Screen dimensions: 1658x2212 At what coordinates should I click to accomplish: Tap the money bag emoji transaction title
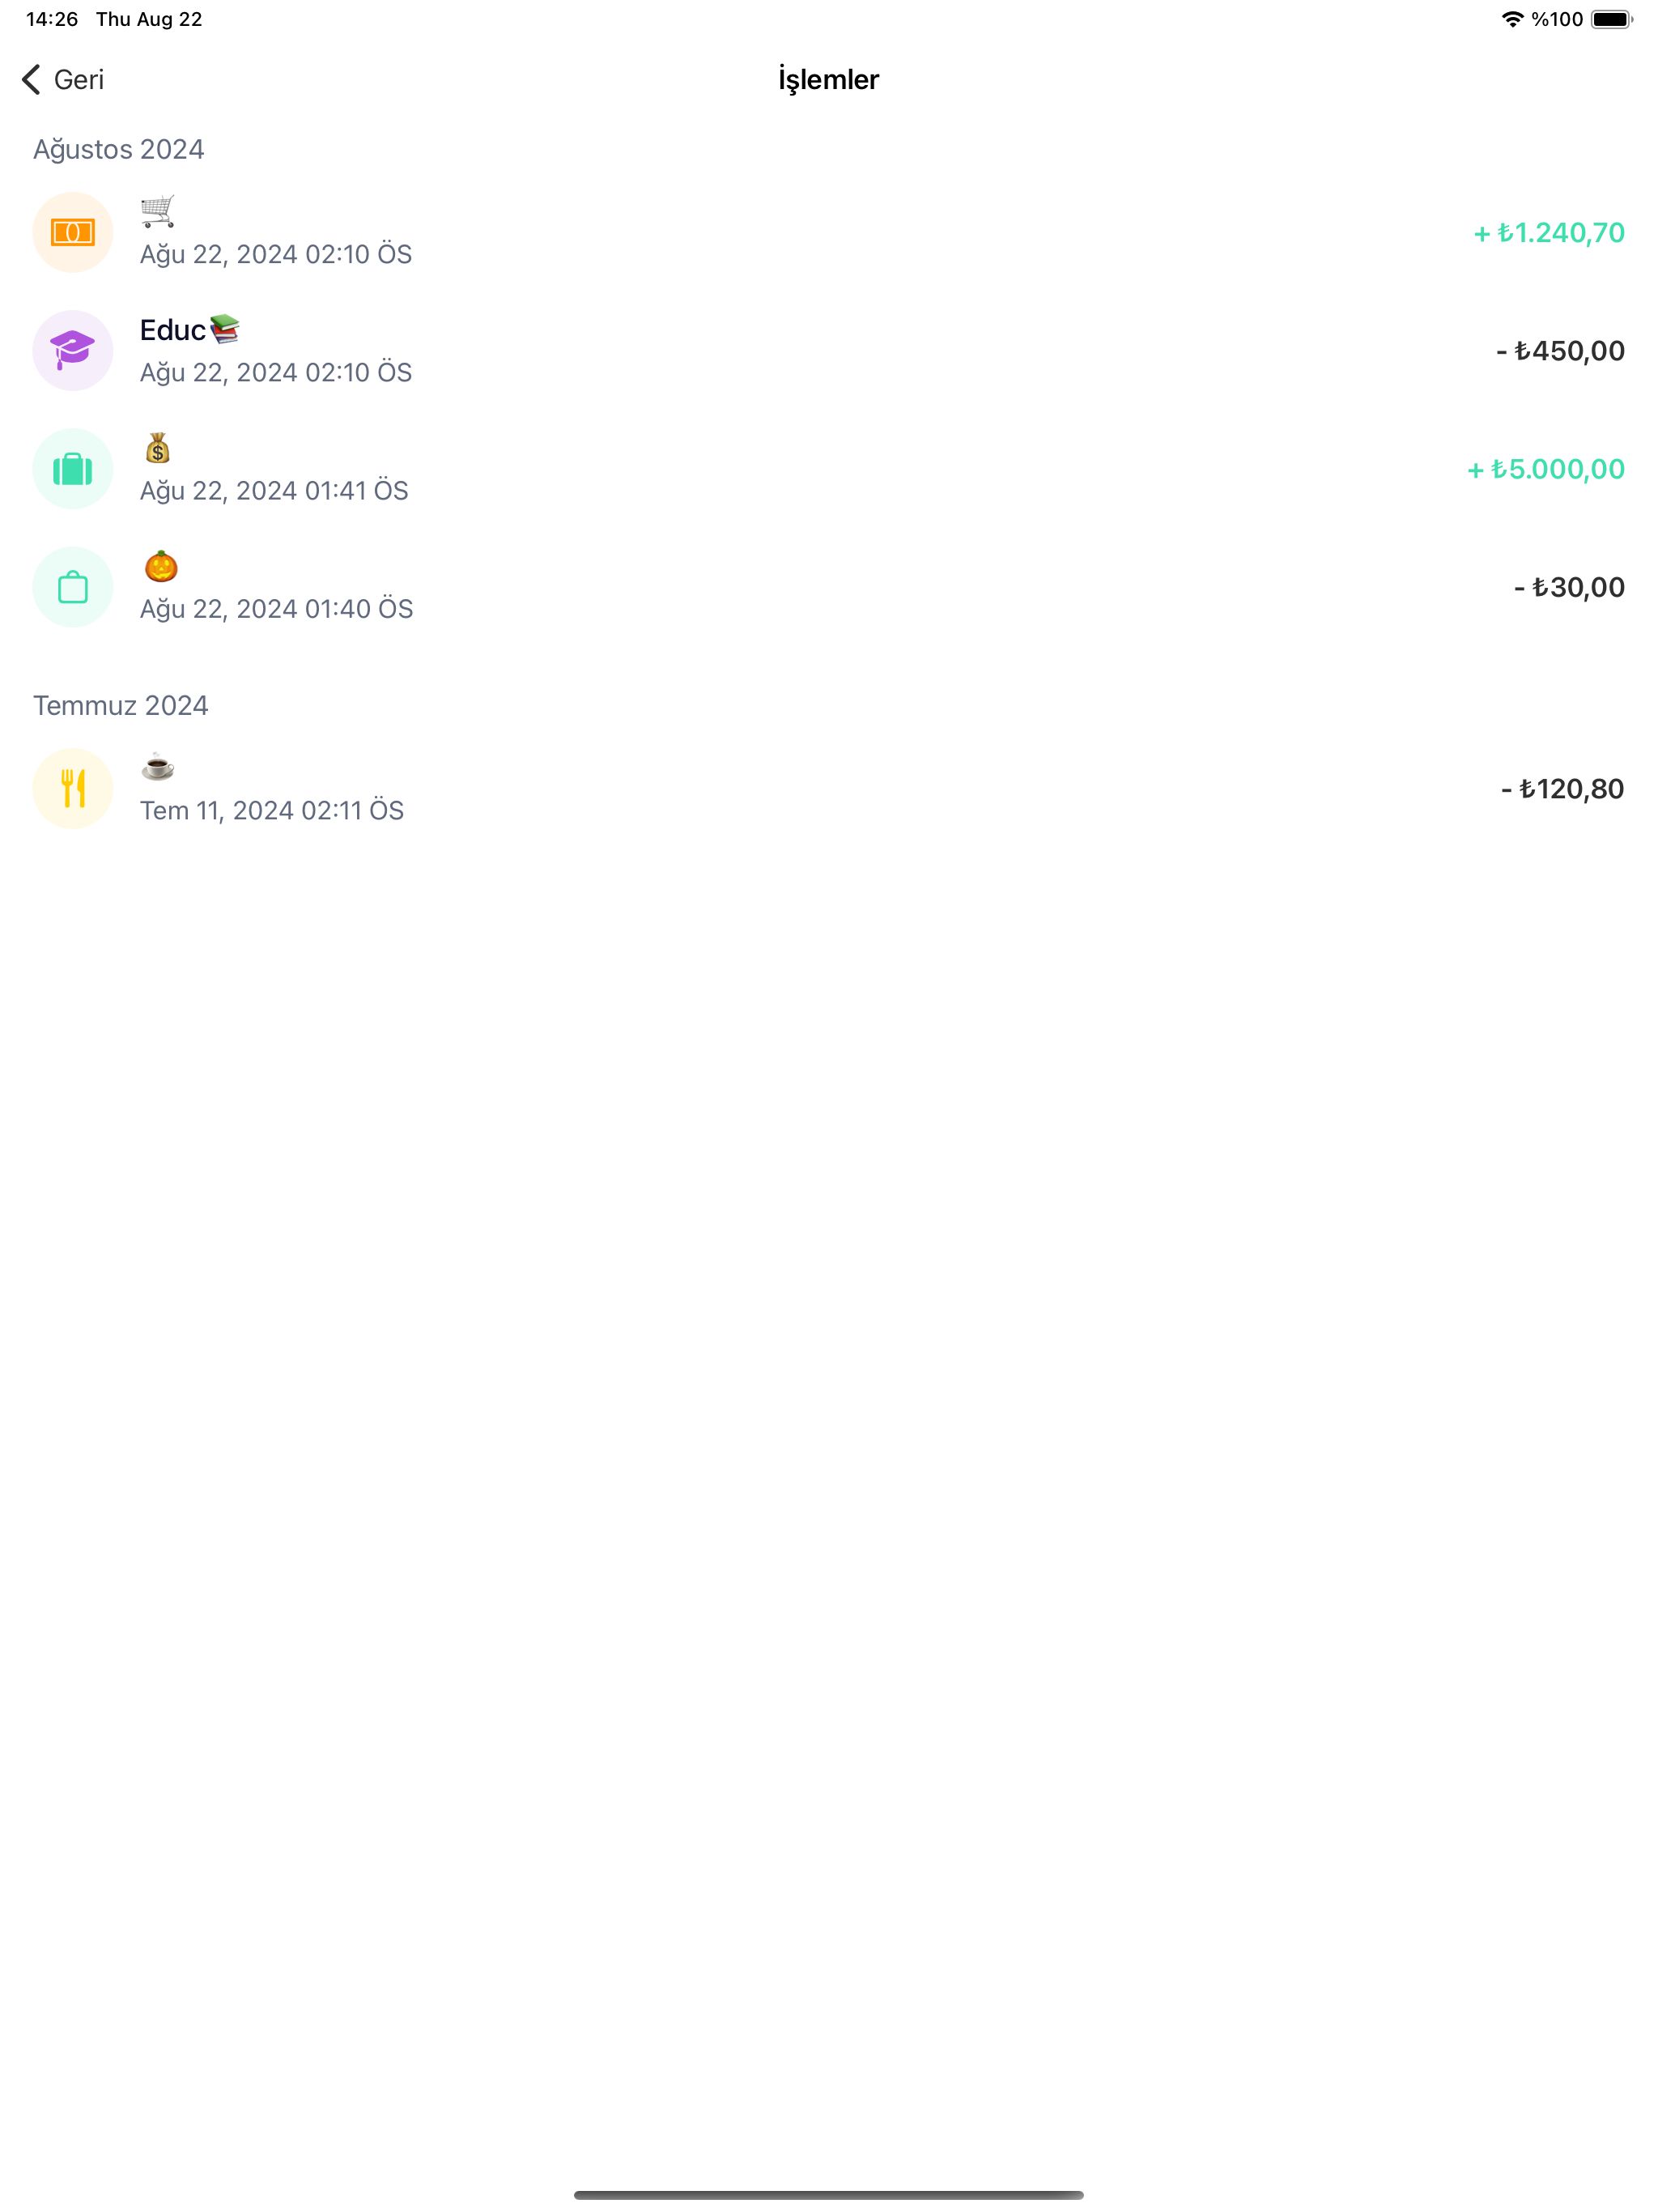tap(158, 449)
